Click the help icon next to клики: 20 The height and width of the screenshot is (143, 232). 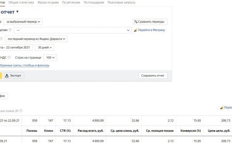[21, 111]
